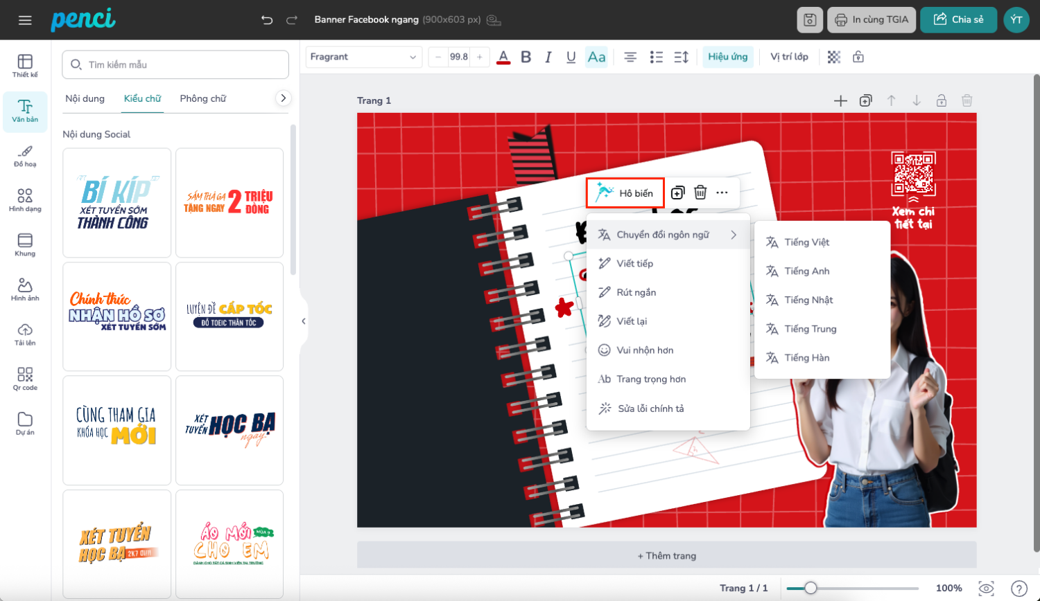Toggle underline formatting
The width and height of the screenshot is (1040, 601).
pos(571,57)
